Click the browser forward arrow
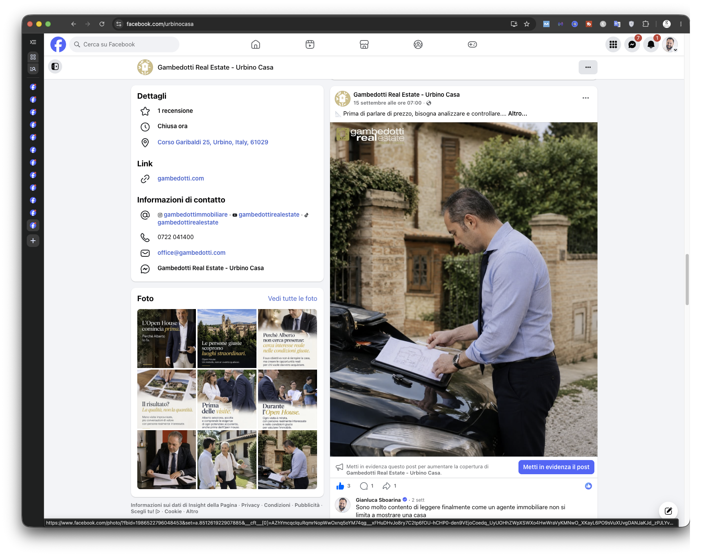Viewport: 712px width, 556px height. (x=88, y=24)
